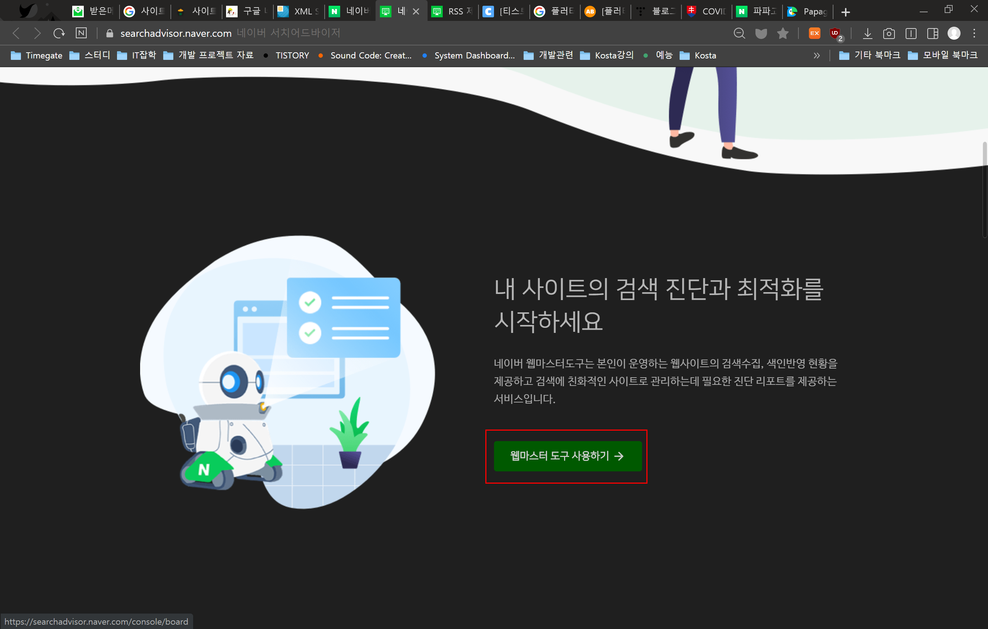Click the bird logo in the title bar
The image size is (988, 629).
(28, 10)
